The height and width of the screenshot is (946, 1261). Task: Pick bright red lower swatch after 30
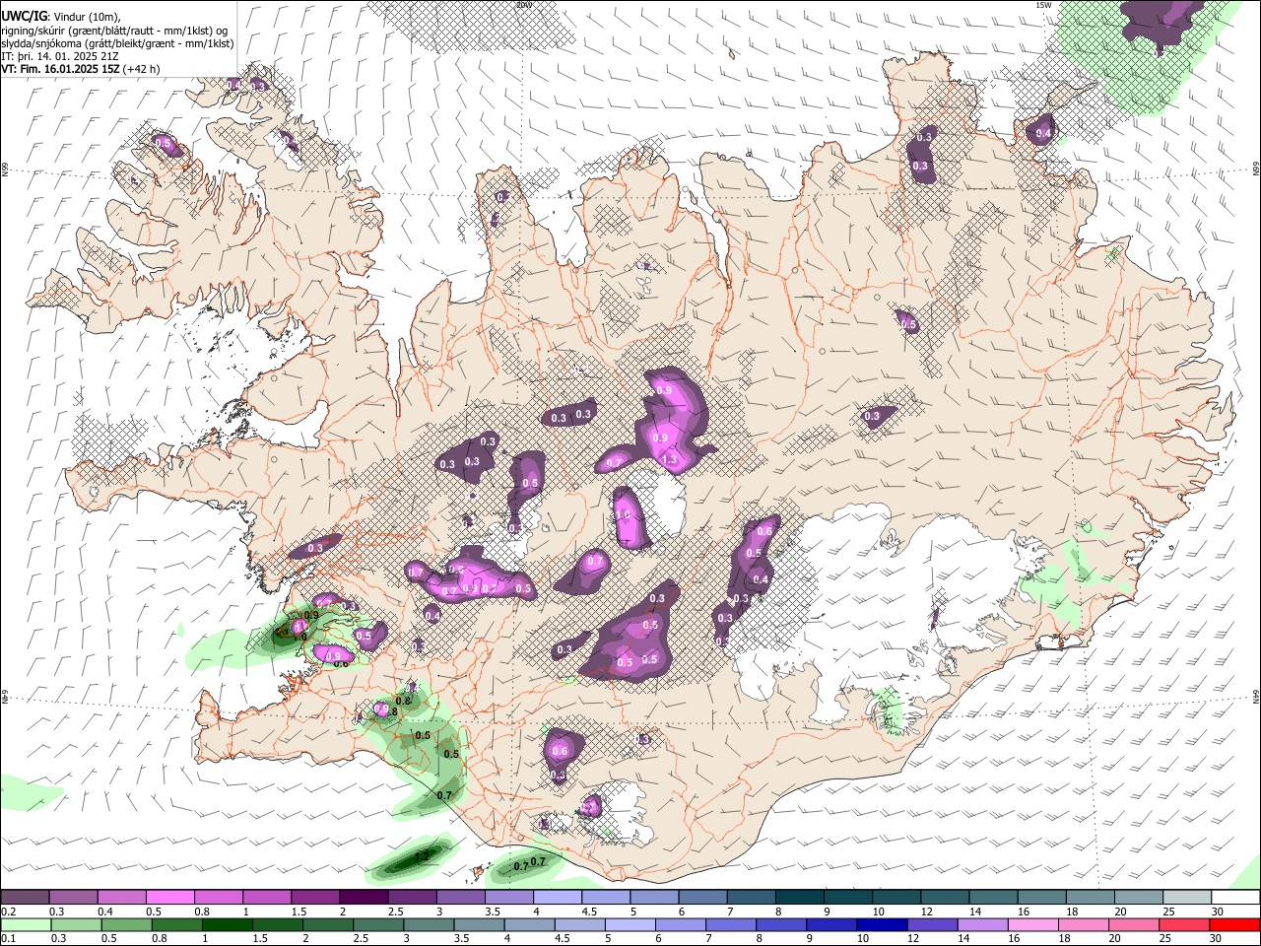pyautogui.click(x=1235, y=924)
